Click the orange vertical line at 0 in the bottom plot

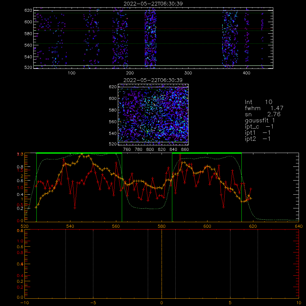click(162, 263)
